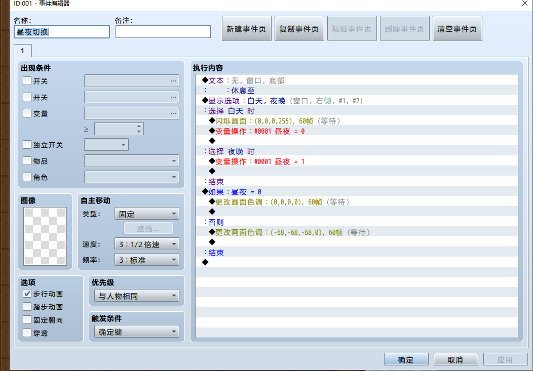This screenshot has height=371, width=533.
Task: Select the 显示选项：白天，夜晚 command
Action: tap(357, 101)
